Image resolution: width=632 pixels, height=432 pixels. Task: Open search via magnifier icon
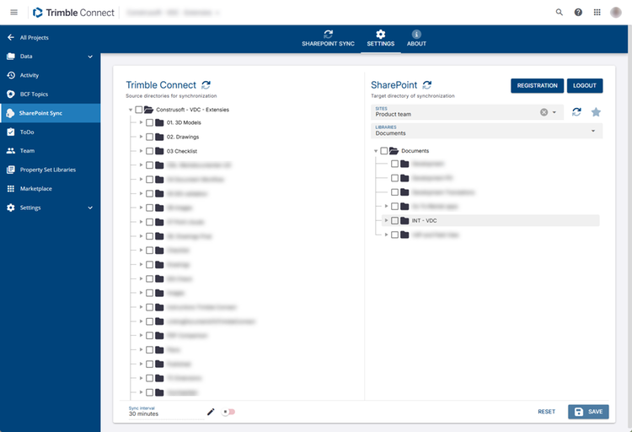click(x=559, y=12)
